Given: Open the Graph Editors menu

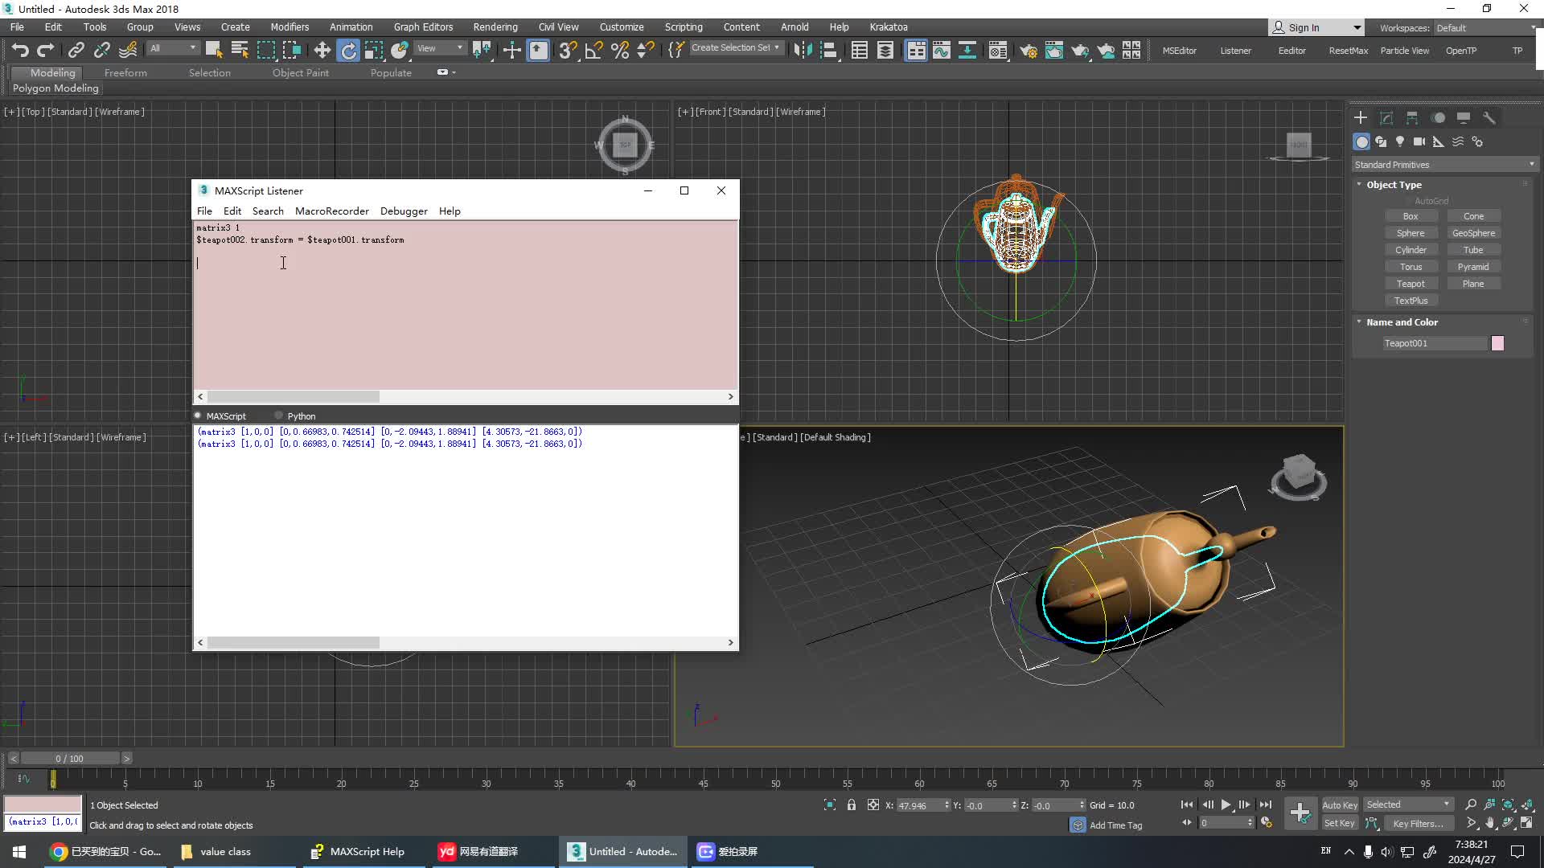Looking at the screenshot, I should (x=423, y=27).
